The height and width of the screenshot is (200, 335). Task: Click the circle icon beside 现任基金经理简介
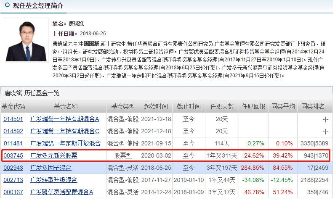(x=7, y=5)
